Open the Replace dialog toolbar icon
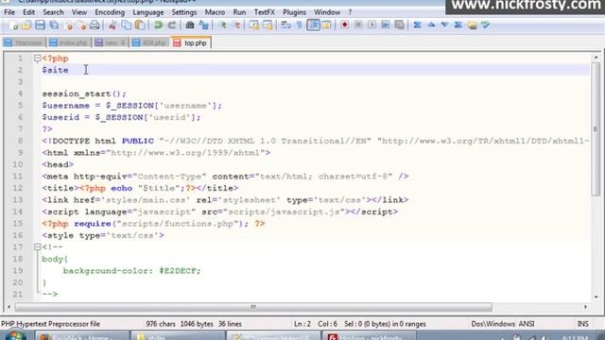This screenshot has width=605, height=340. (x=204, y=25)
